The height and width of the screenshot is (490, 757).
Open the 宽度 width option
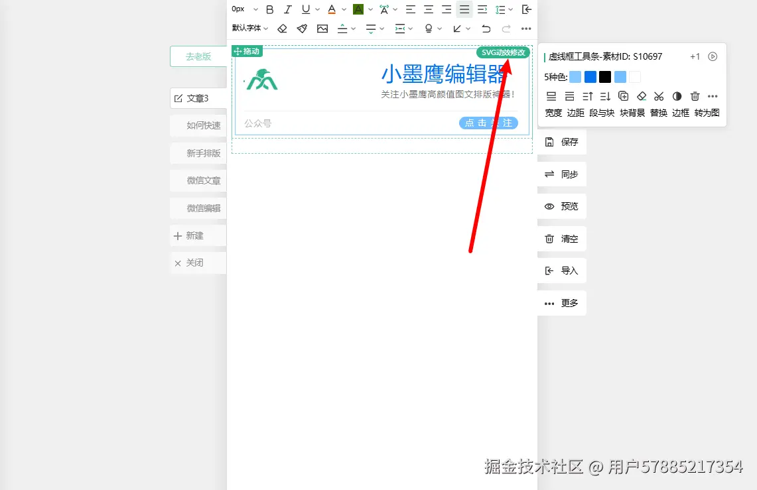pyautogui.click(x=553, y=112)
